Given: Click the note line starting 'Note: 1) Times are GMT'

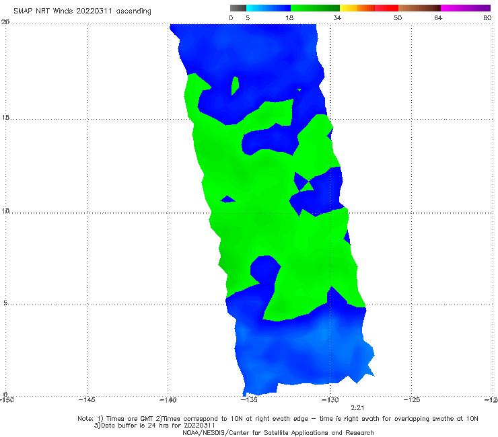Looking at the screenshot, I should [x=278, y=419].
